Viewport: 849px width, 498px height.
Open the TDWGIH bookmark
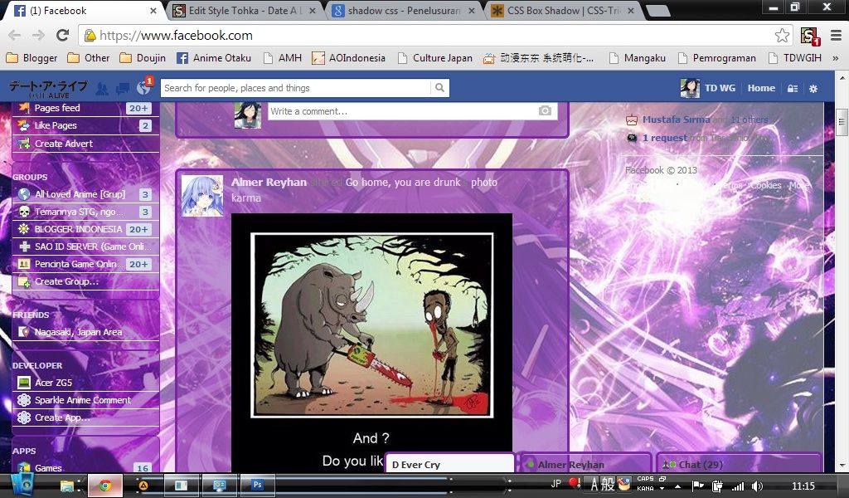[795, 58]
